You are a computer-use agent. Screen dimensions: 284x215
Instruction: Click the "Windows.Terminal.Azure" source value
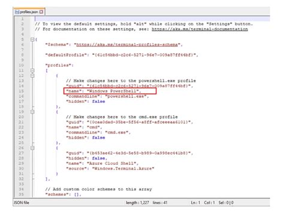pos(123,168)
